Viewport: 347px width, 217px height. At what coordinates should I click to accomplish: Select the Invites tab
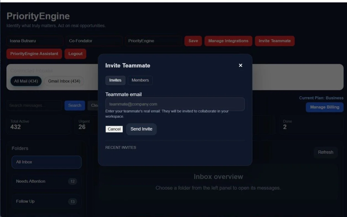point(115,80)
